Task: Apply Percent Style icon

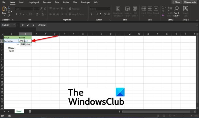Action: click(97, 14)
